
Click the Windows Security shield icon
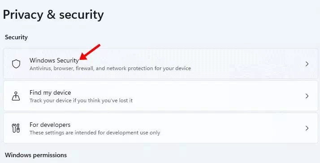16,64
